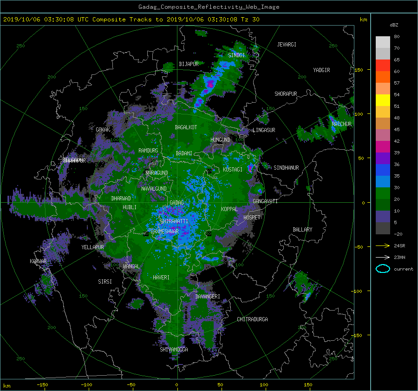Click the red 65 dBZ legend swatch
Screen dimensions: 418x391
[x=383, y=65]
